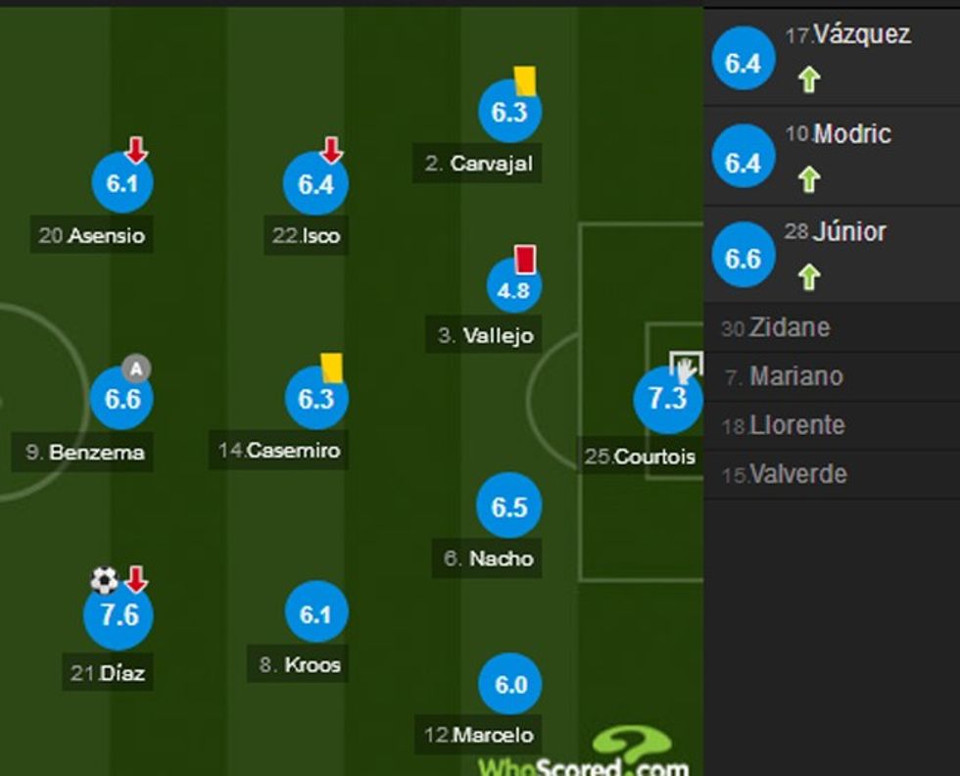Screen dimensions: 960x776
Task: Click Vázquez's green substituted-on arrow
Action: 808,80
